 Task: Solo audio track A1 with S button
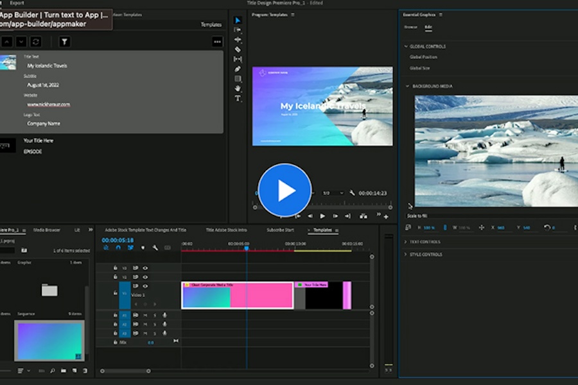[x=155, y=315]
